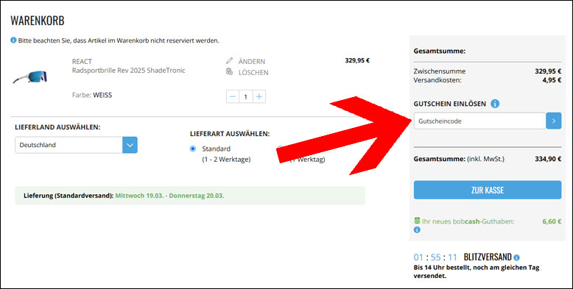Screen dimensions: 573x289
Task: Open the Deutschland country dropdown
Action: [76, 145]
